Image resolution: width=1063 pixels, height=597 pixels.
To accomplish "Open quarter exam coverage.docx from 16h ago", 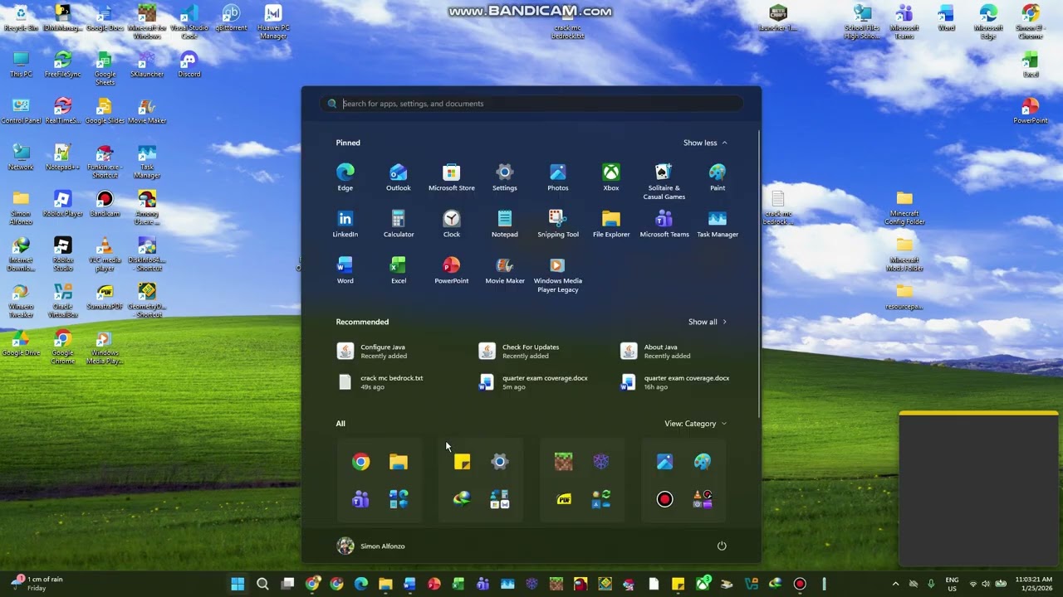I will (x=683, y=382).
